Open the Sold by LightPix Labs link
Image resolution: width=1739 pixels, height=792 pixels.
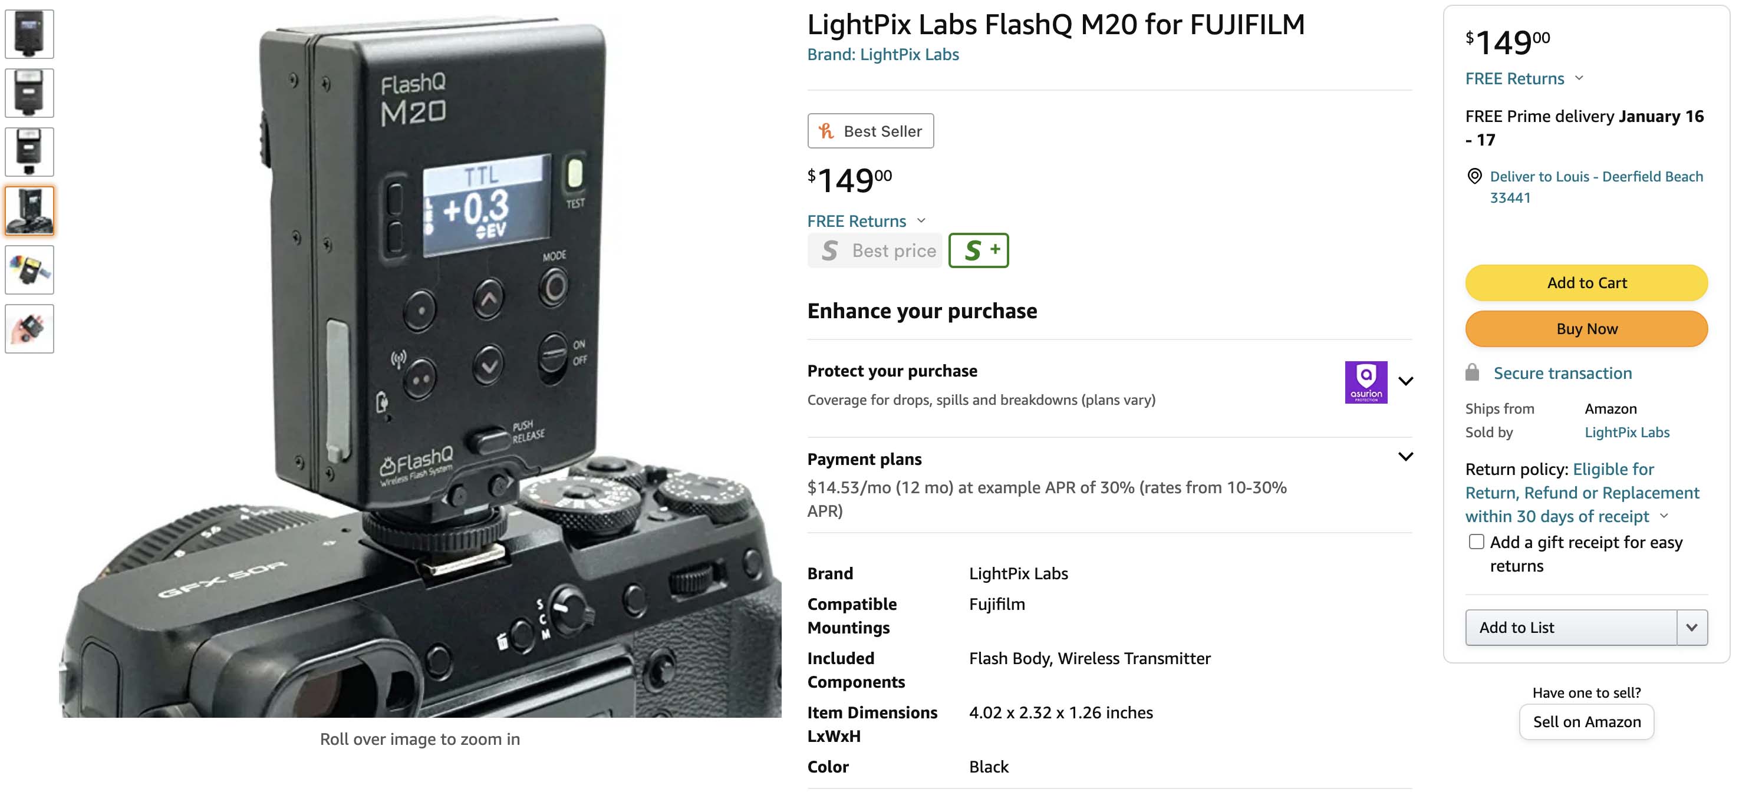pos(1627,433)
